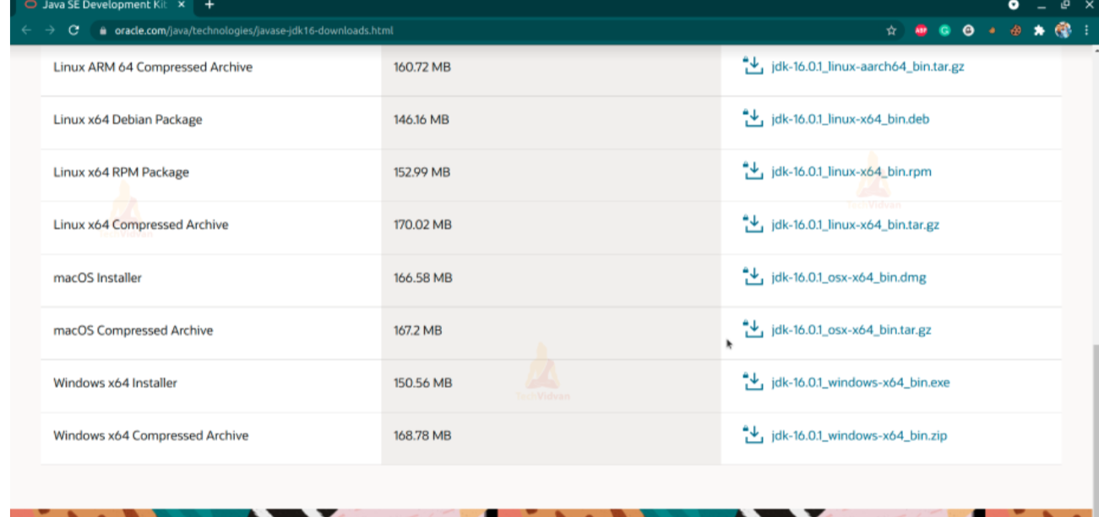Viewport: 1099px width, 517px height.
Task: Open the cookie extension icon
Action: pos(1015,30)
